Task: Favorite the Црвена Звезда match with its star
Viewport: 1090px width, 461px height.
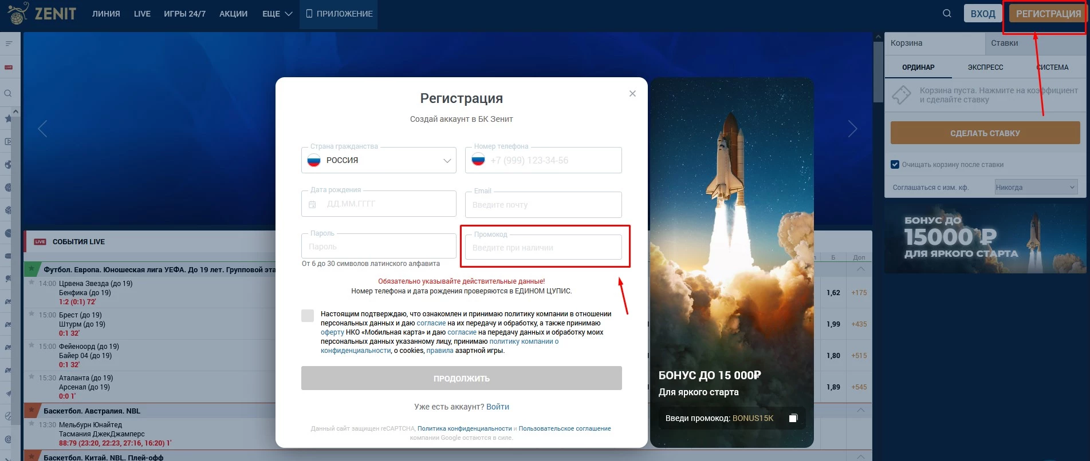Action: tap(32, 283)
